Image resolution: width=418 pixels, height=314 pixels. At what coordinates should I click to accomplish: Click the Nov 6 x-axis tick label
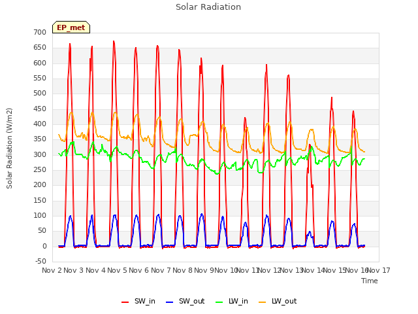point(139,270)
